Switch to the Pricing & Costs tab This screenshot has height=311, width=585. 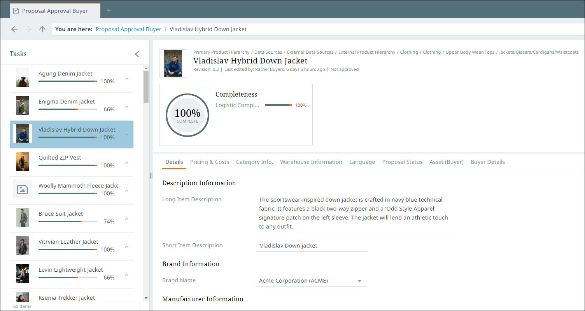tap(209, 162)
